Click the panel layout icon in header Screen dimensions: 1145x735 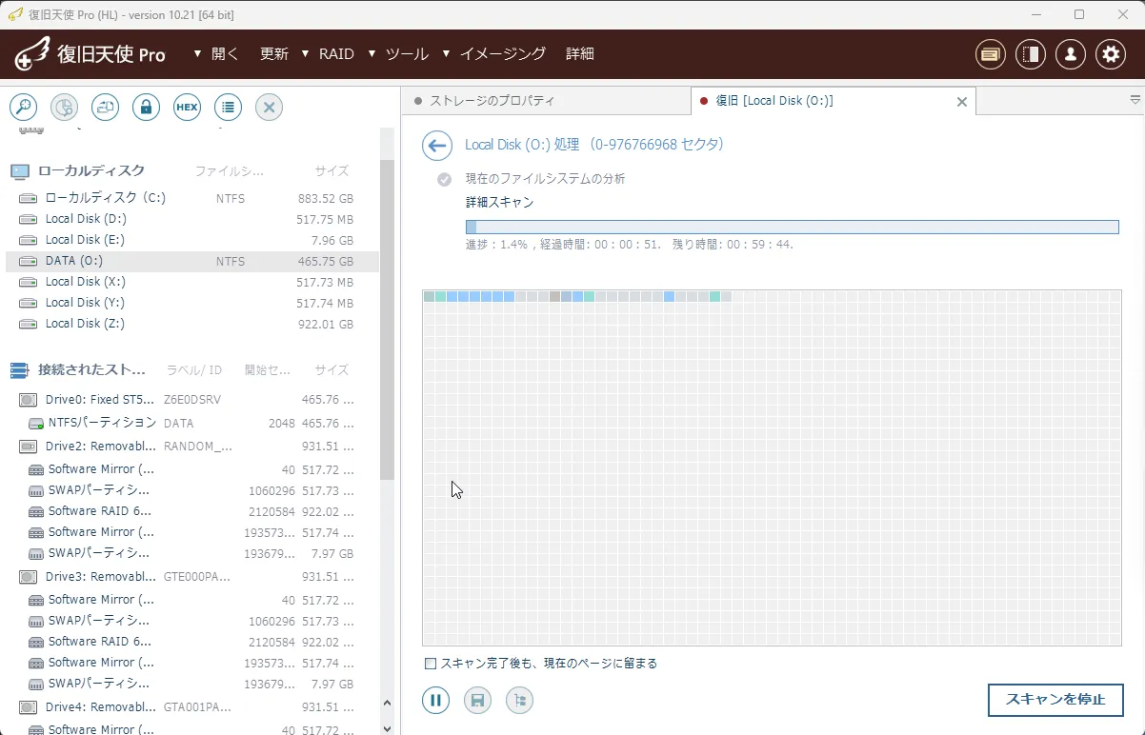tap(1031, 54)
